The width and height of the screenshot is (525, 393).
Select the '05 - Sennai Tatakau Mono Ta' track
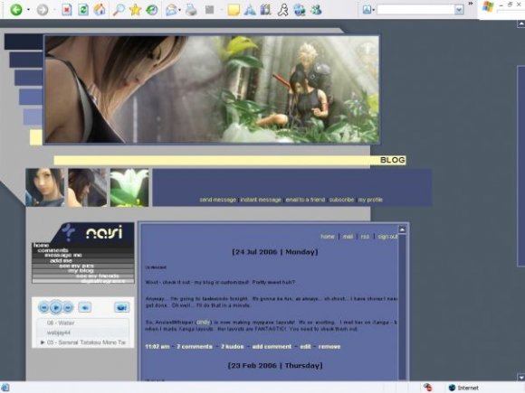(86, 342)
